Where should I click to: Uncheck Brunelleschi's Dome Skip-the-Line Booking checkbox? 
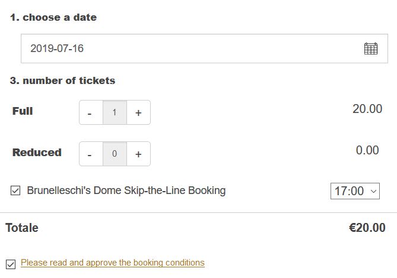click(15, 190)
